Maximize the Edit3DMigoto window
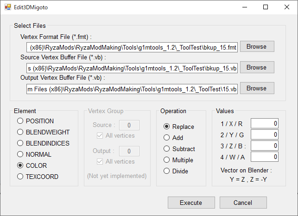 coord(266,7)
